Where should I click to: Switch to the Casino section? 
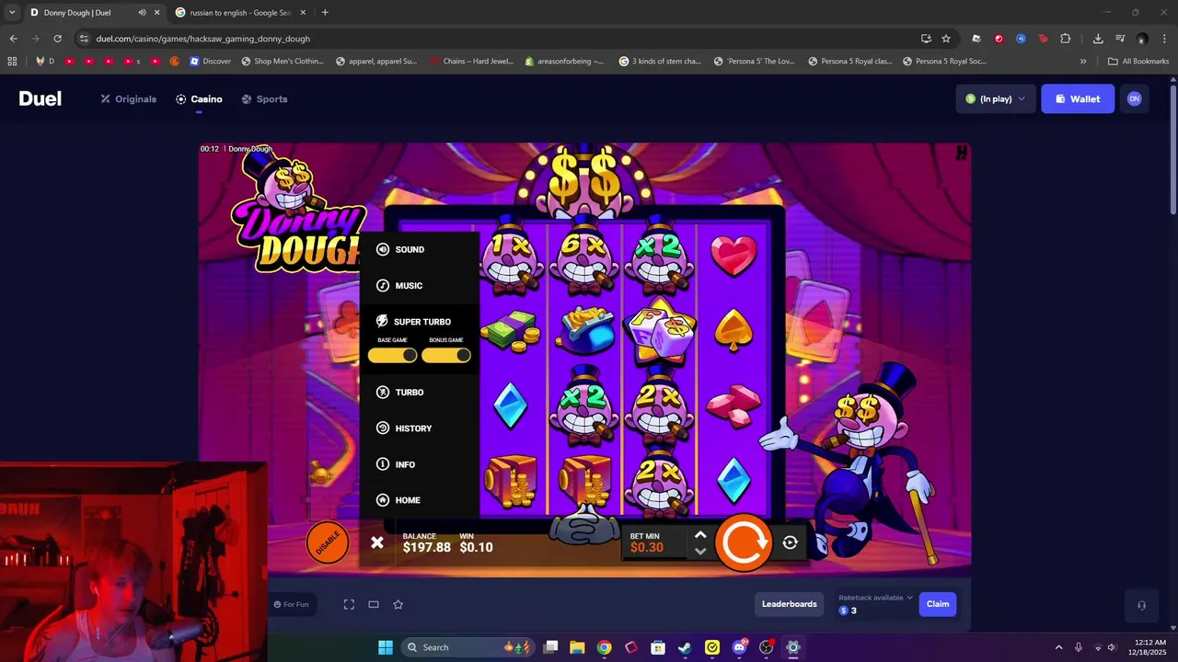pyautogui.click(x=199, y=99)
